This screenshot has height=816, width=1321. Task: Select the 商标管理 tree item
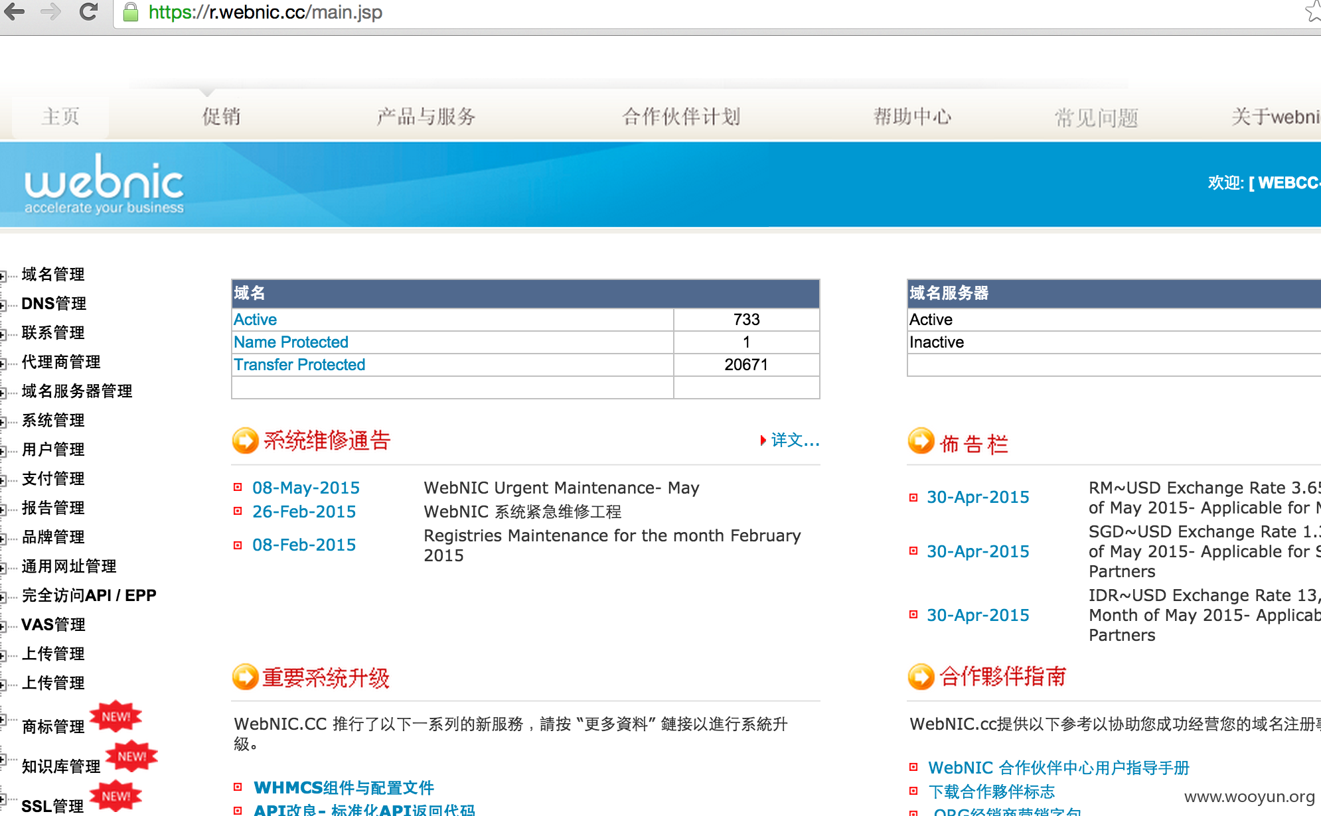[x=53, y=726]
